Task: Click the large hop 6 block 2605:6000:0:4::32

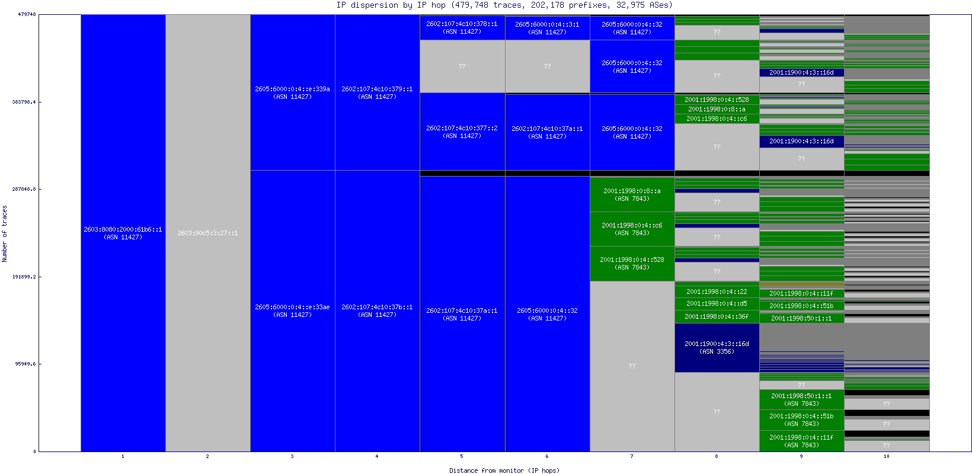Action: tap(548, 314)
